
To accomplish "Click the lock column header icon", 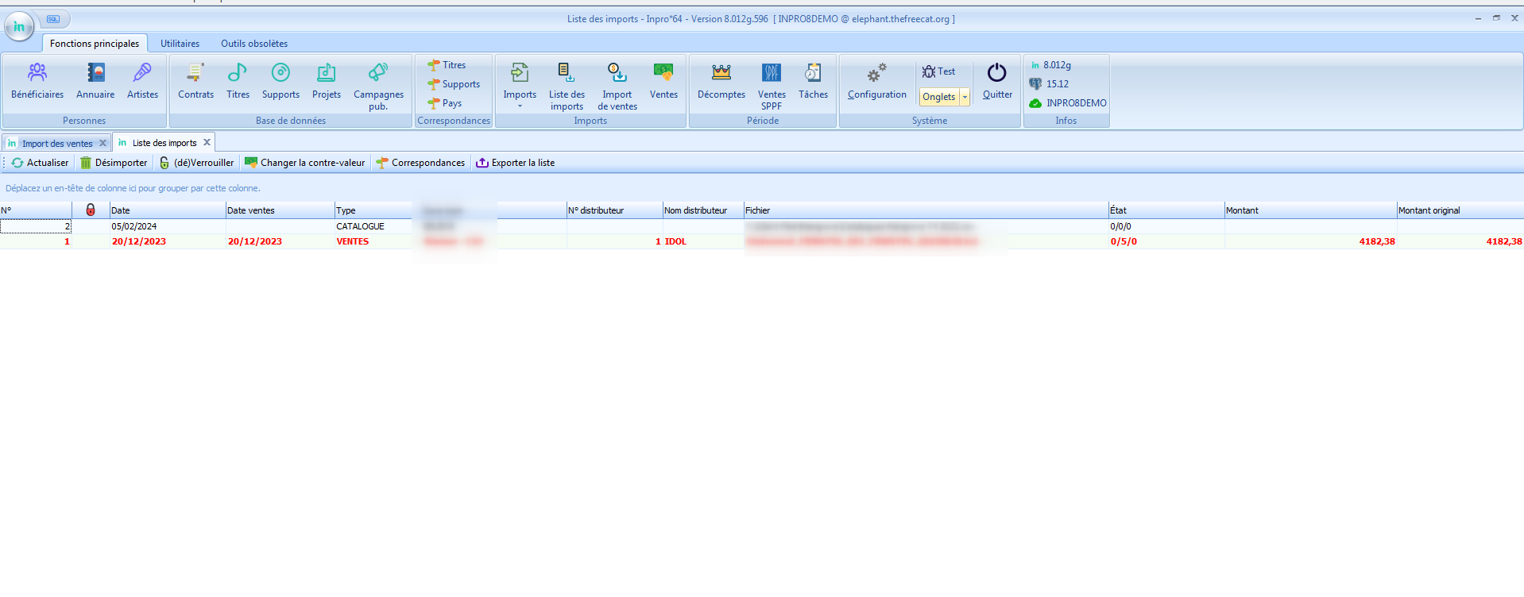I will pyautogui.click(x=91, y=210).
